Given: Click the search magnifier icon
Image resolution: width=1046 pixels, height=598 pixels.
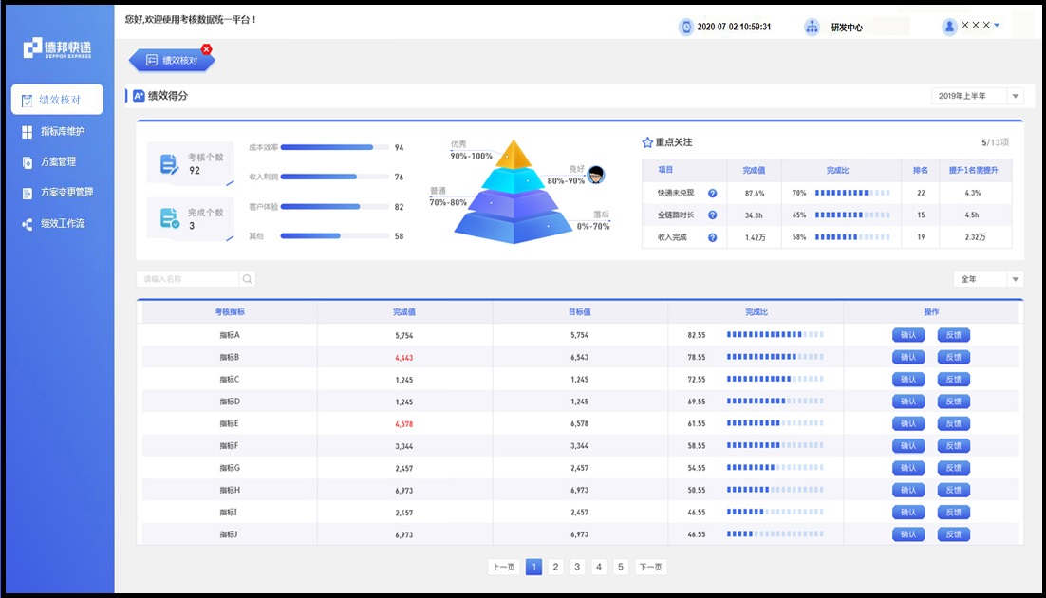Looking at the screenshot, I should (x=248, y=279).
